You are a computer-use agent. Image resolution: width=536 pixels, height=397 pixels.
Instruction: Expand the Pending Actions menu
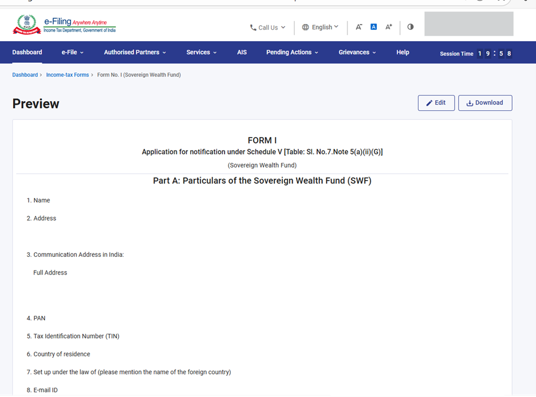[x=292, y=53]
